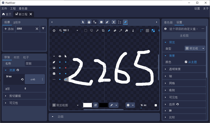210x123 pixels.
Task: Toggle the grid display icon
Action: [147, 31]
